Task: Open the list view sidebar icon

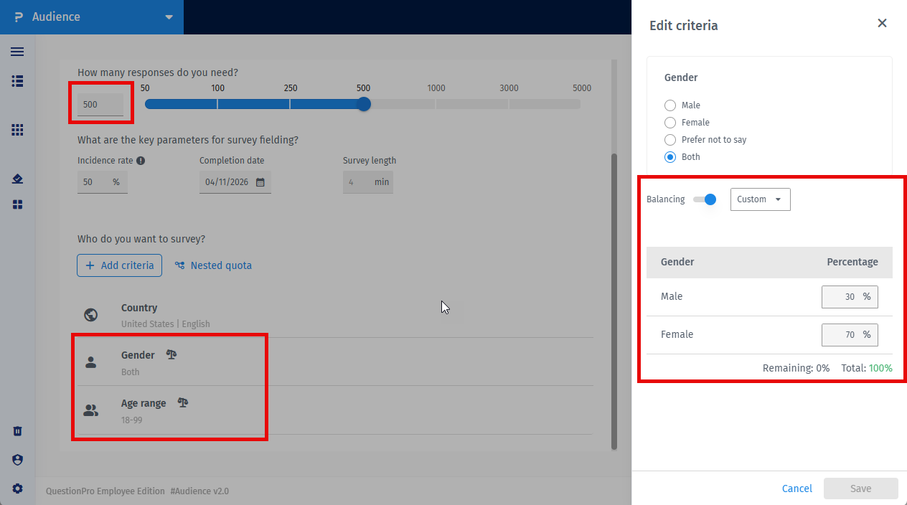Action: coord(17,81)
